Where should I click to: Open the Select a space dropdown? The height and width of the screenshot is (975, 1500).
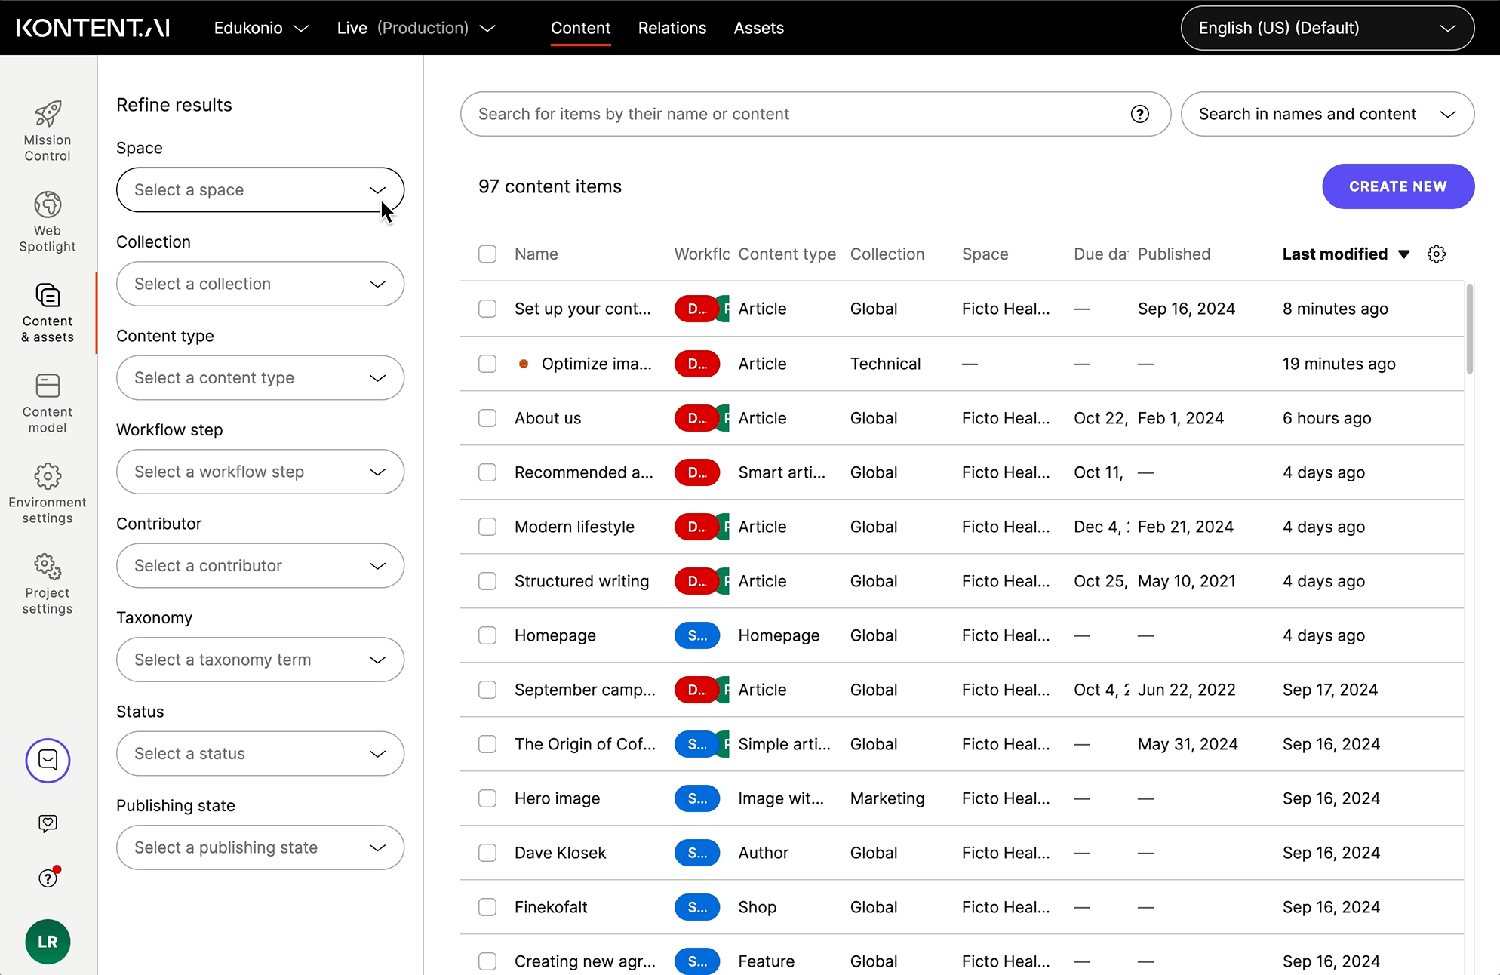coord(260,189)
